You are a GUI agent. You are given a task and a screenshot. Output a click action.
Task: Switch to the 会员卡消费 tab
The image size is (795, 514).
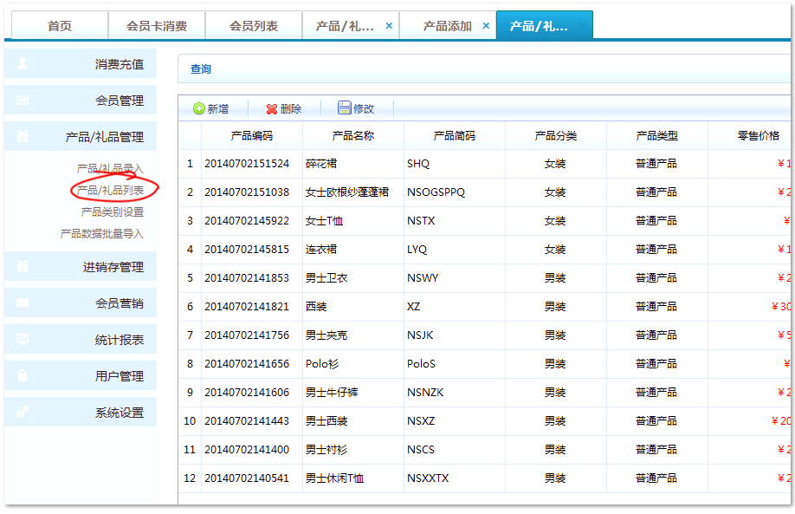pos(157,26)
